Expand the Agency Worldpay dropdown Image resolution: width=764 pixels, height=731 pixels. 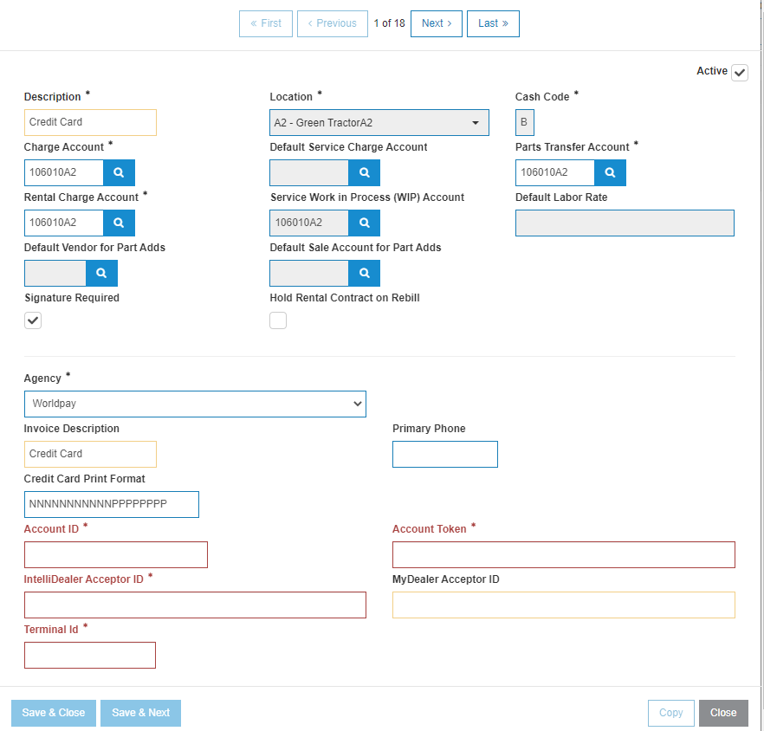coord(195,404)
